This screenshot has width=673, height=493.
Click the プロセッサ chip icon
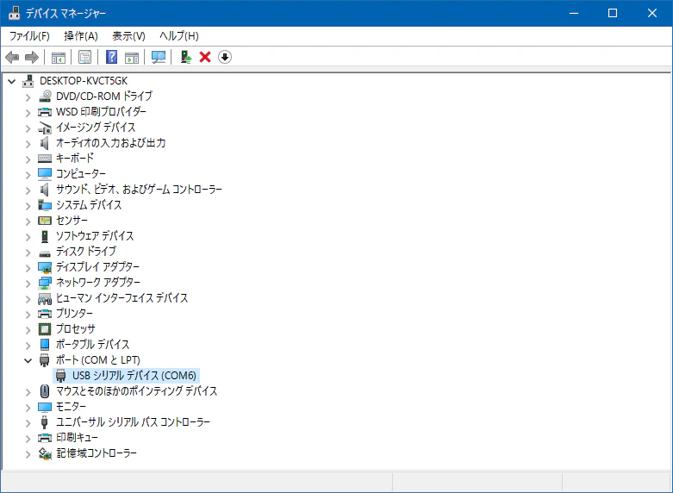tap(45, 329)
